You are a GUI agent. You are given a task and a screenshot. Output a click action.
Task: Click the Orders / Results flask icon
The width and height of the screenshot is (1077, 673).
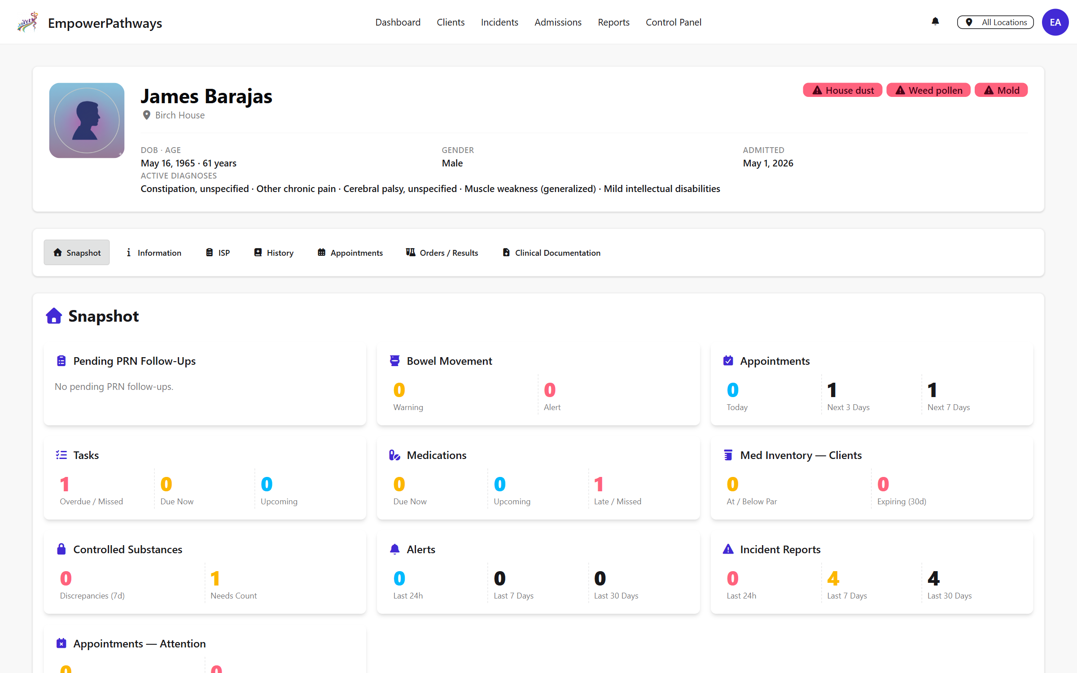[411, 253]
